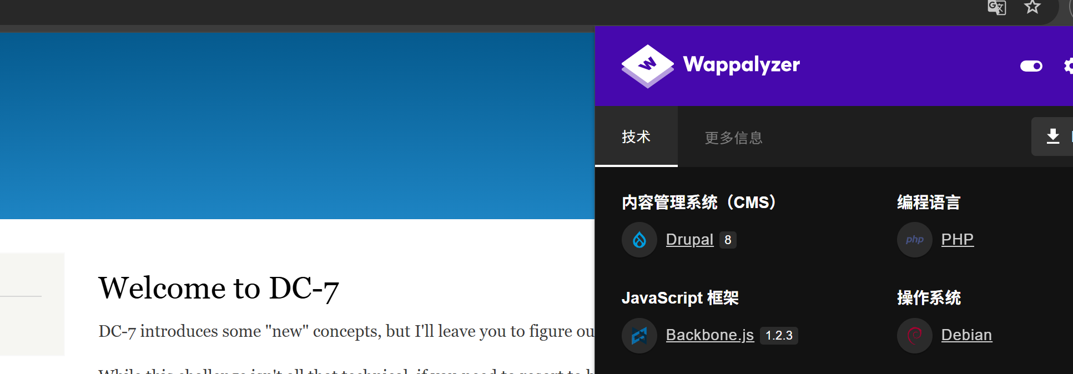The width and height of the screenshot is (1073, 374).
Task: Click the Backbone.js logo icon
Action: tap(639, 336)
